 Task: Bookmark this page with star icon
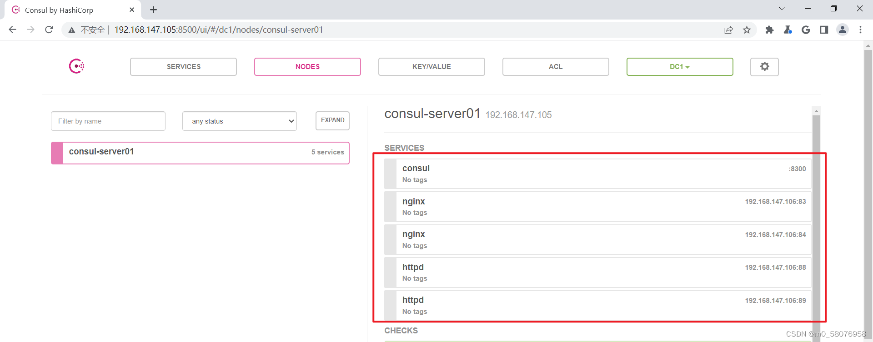pyautogui.click(x=747, y=30)
